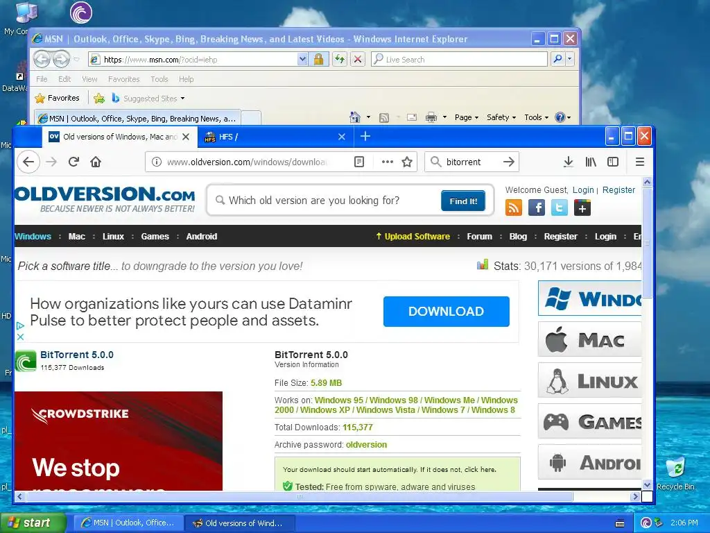Open page actions three-dot menu
The height and width of the screenshot is (533, 710).
pyautogui.click(x=387, y=162)
